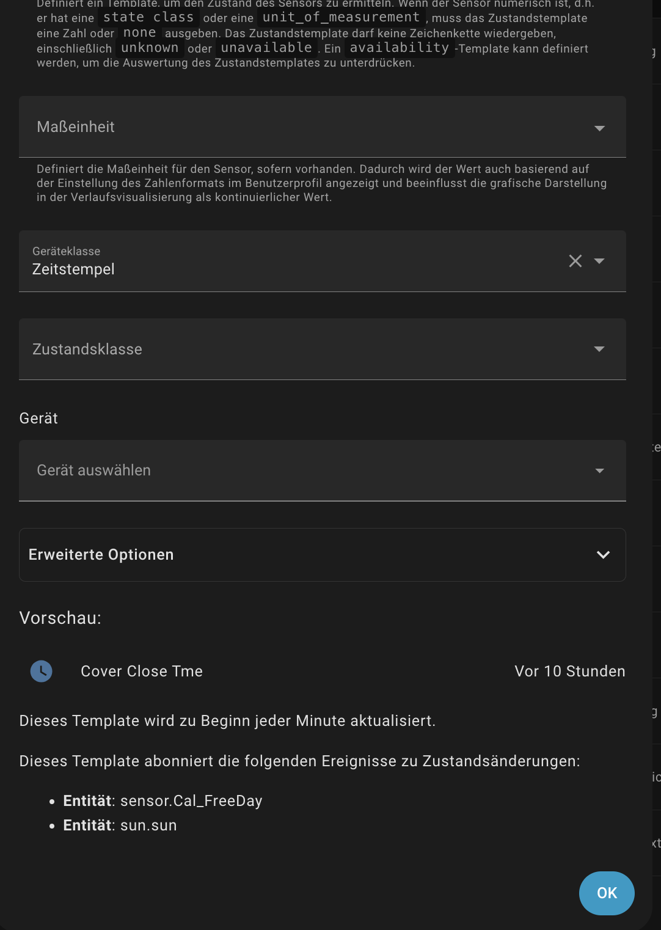Confirm the dialog with OK button
This screenshot has width=661, height=930.
pyautogui.click(x=607, y=893)
